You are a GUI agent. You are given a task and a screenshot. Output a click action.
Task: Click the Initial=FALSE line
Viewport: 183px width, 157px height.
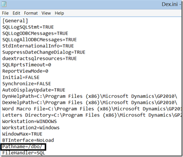(21, 77)
